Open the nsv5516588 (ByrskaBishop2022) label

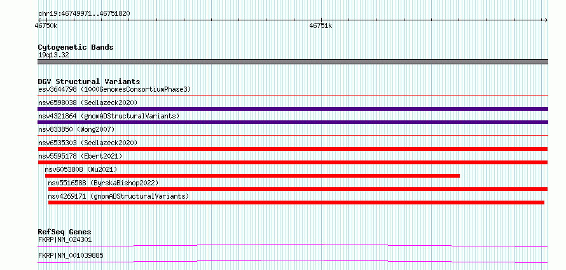103,183
